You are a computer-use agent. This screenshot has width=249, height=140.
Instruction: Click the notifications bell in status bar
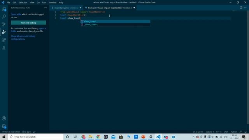tap(245, 132)
